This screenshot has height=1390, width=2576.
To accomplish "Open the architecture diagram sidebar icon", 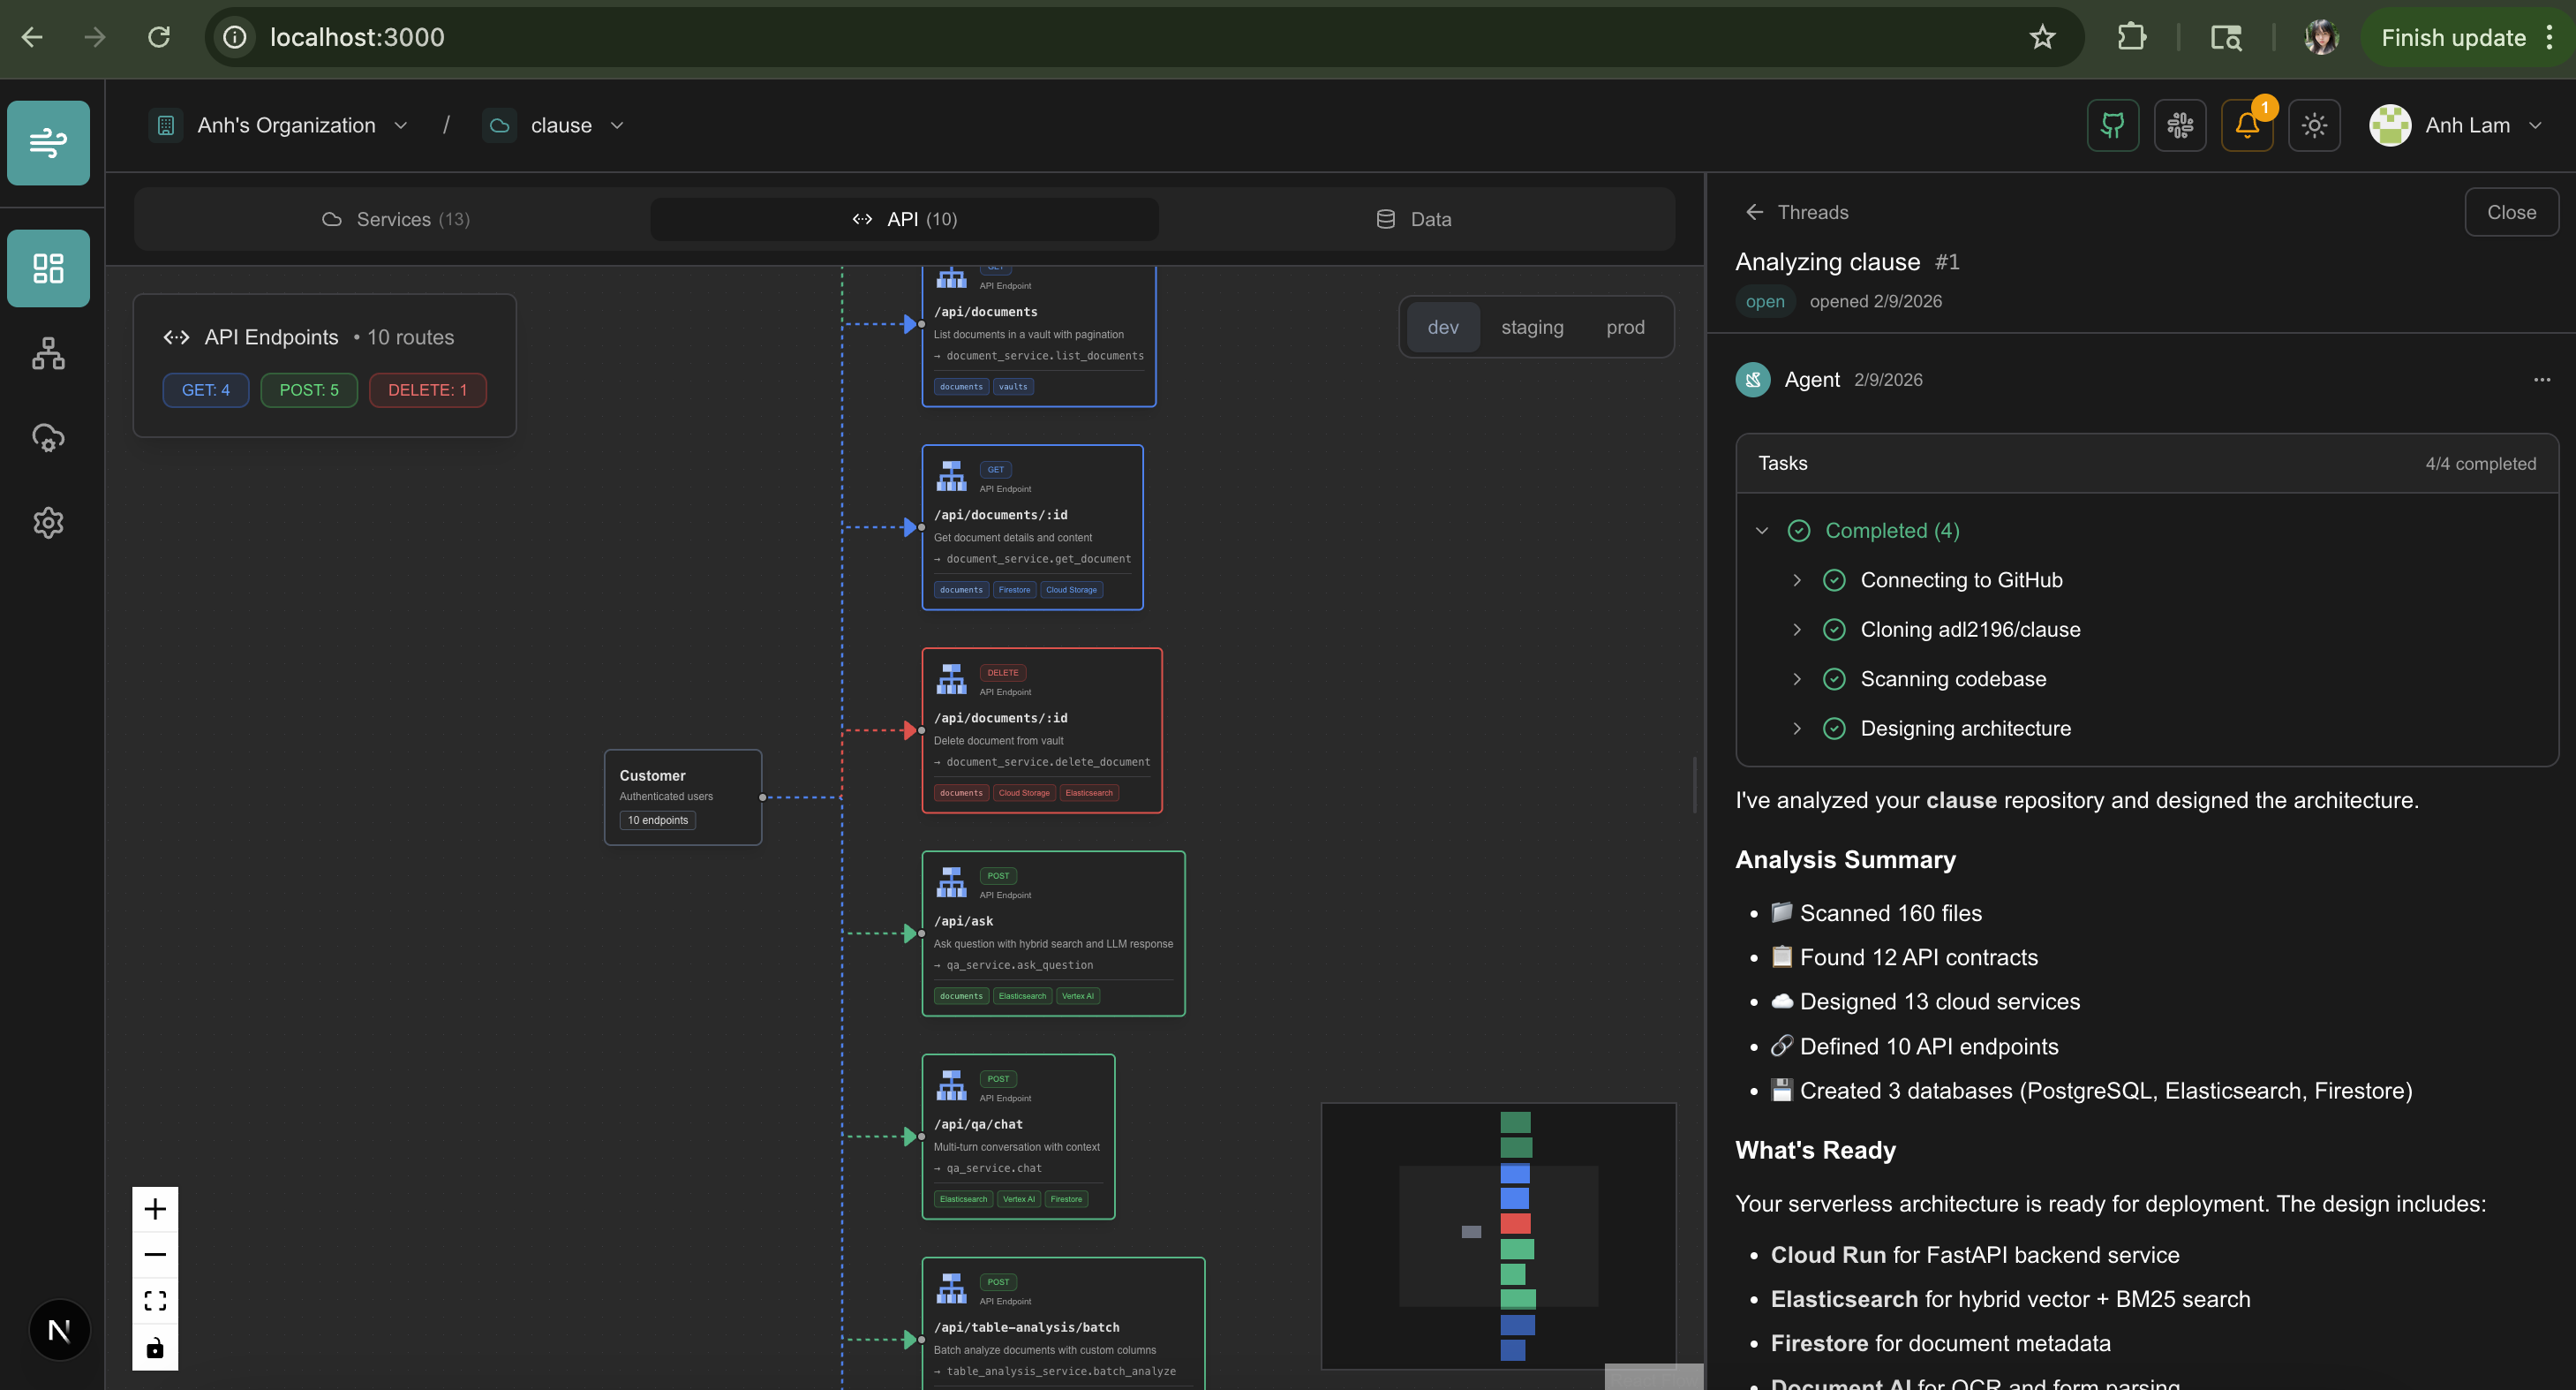I will pyautogui.click(x=48, y=353).
